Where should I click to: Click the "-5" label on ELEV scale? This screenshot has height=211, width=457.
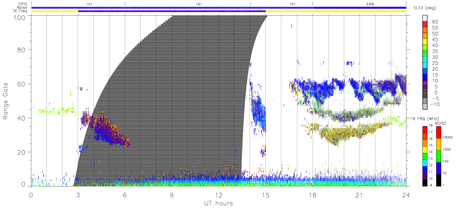click(x=435, y=98)
